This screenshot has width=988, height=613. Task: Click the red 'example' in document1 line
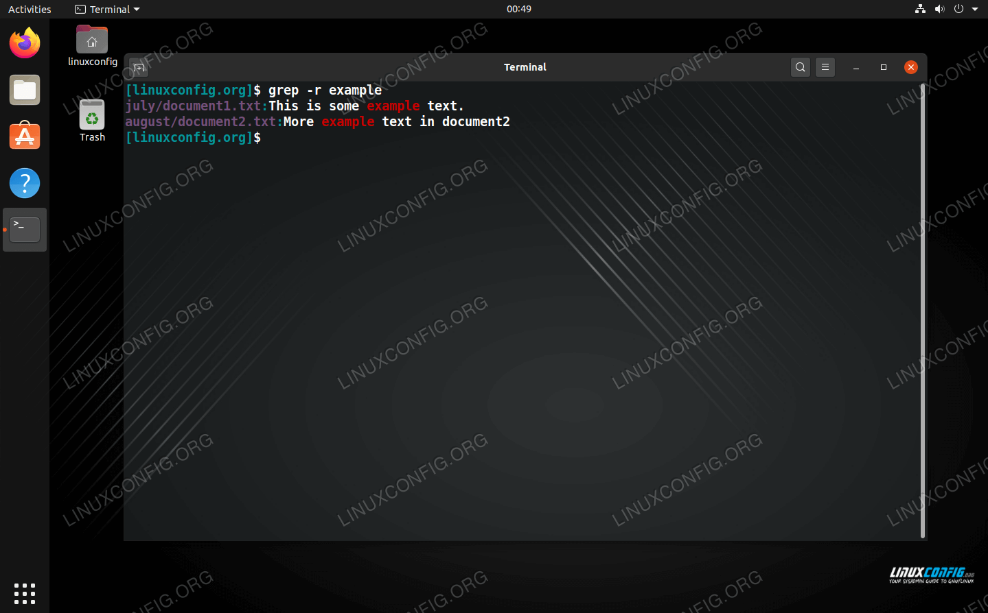click(393, 106)
